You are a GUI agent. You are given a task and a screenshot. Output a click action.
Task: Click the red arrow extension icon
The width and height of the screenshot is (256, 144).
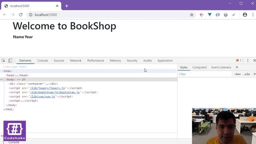tap(202, 15)
